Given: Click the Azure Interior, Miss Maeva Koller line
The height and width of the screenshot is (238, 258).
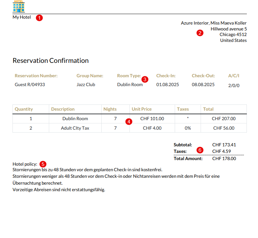Looking at the screenshot, I should (214, 23).
